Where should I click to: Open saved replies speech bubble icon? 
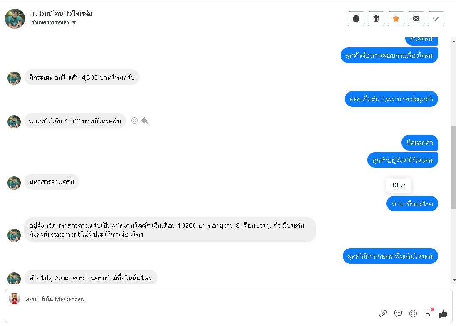[x=398, y=314]
